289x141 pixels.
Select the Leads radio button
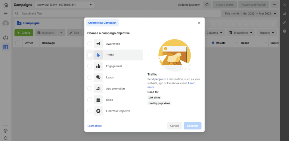point(90,78)
